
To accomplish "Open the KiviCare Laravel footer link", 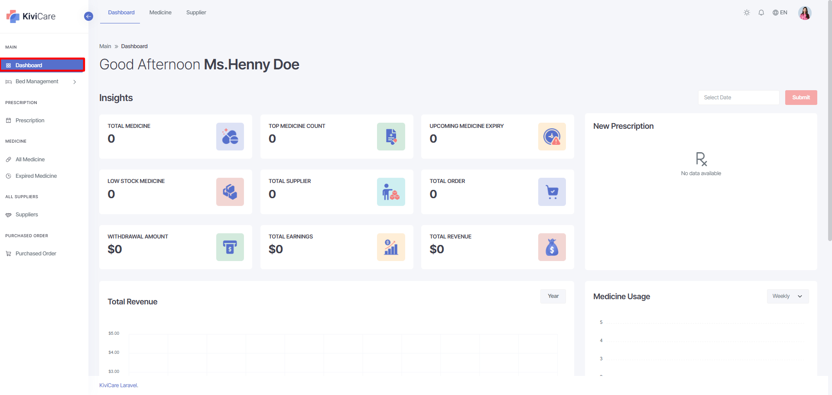I will coord(118,385).
